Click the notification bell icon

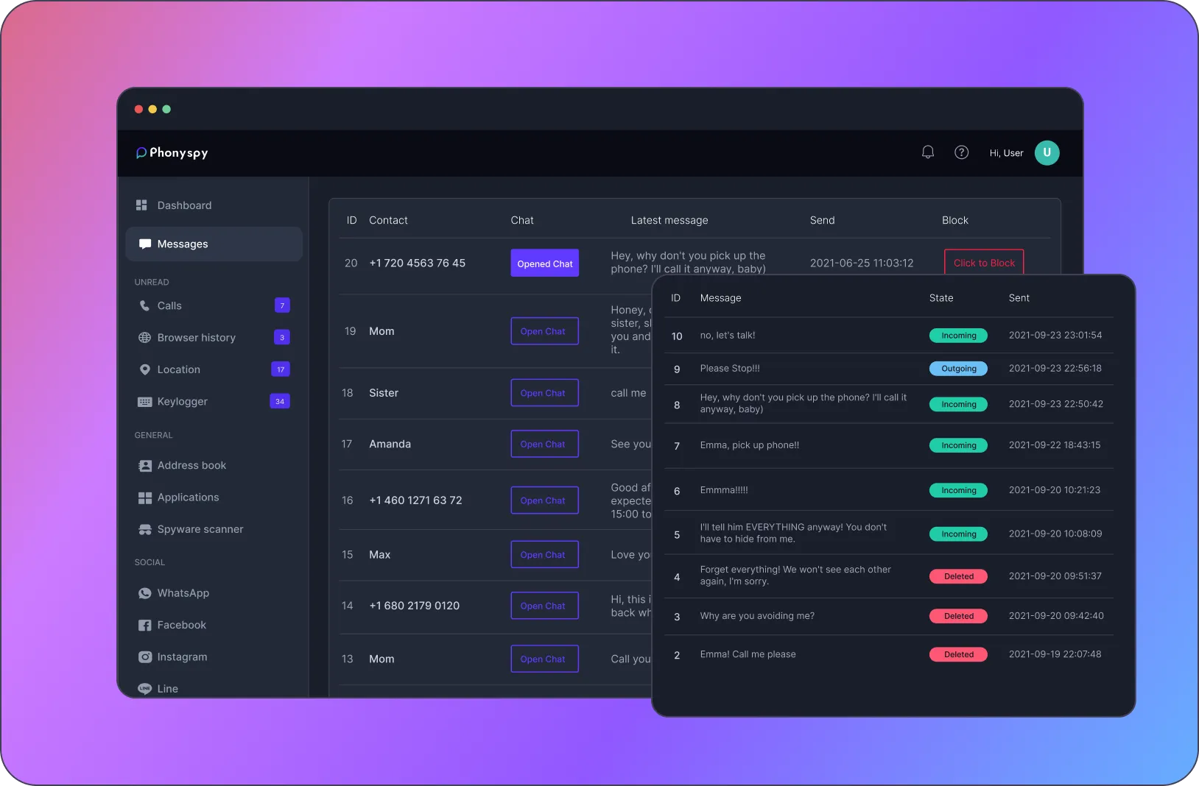click(928, 152)
